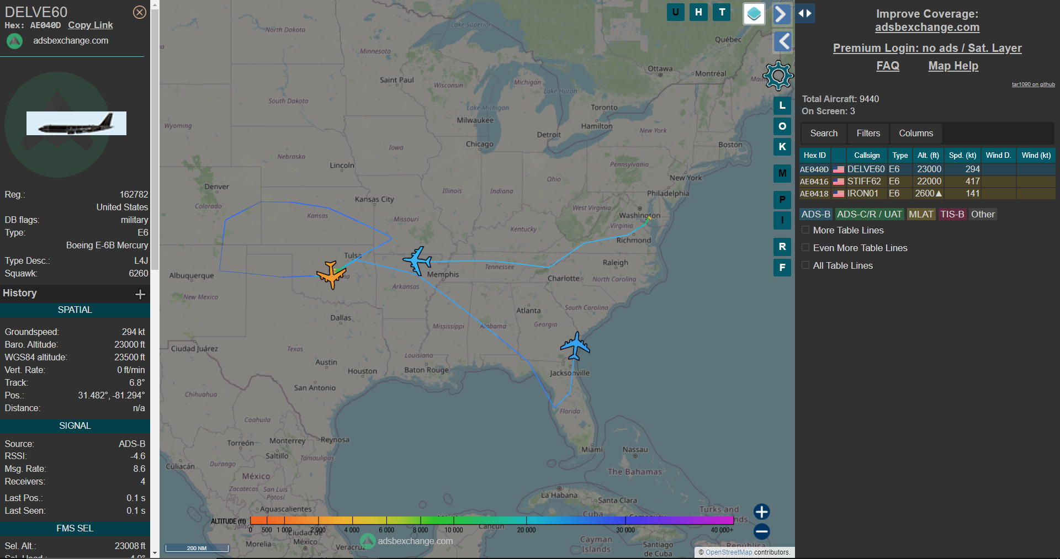Zoom in with the plus button
This screenshot has height=559, width=1060.
pos(762,512)
